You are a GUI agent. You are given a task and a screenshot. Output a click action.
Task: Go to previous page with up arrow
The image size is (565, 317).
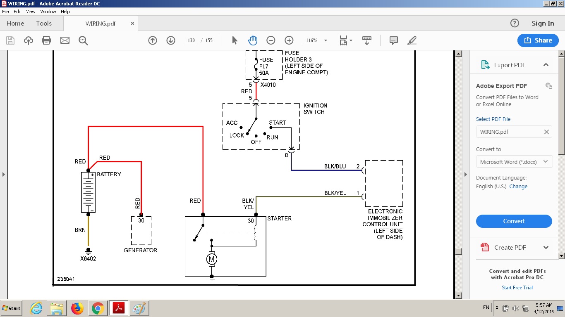(x=153, y=40)
